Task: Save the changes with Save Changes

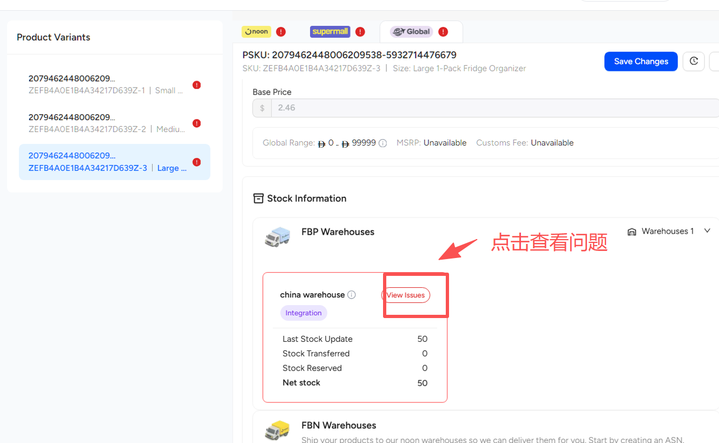Action: tap(641, 61)
